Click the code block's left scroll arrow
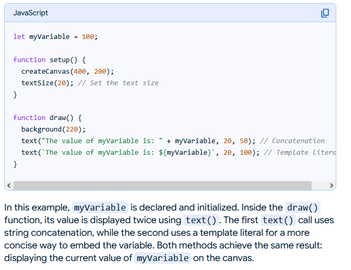Screen dimensions: 351x270 coord(8,185)
